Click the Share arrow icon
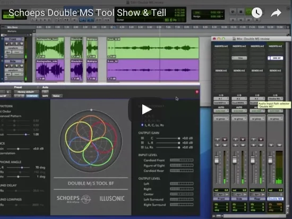This screenshot has width=292, height=219. 276,13
